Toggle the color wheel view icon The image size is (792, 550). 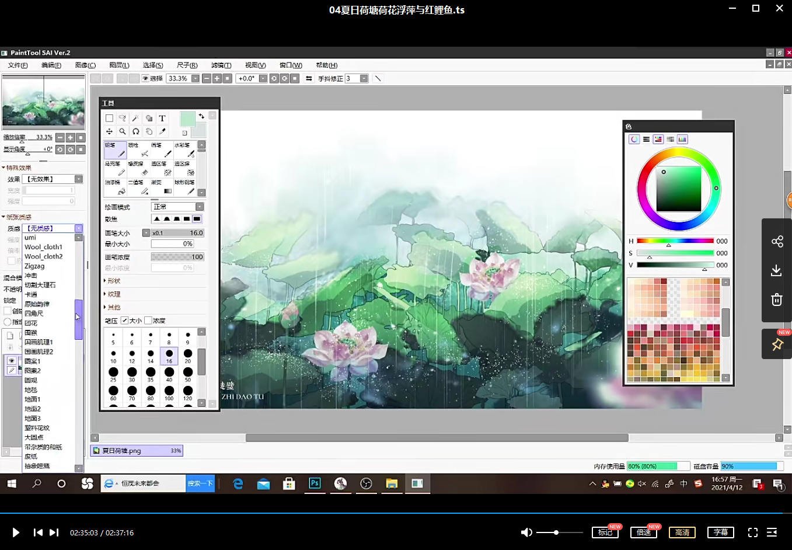tap(634, 139)
